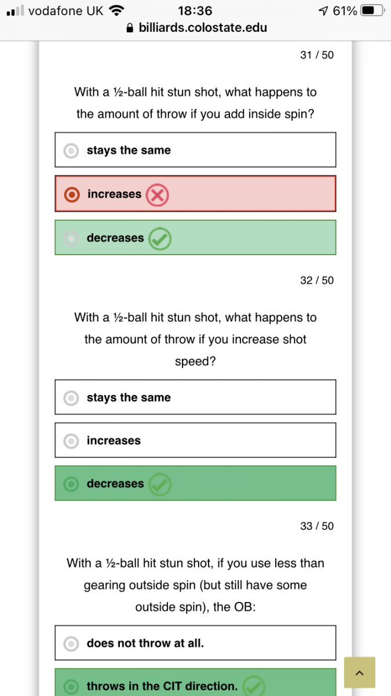The image size is (391, 696).
Task: Choose 'decreases' radio for question 32
Action: tap(71, 484)
